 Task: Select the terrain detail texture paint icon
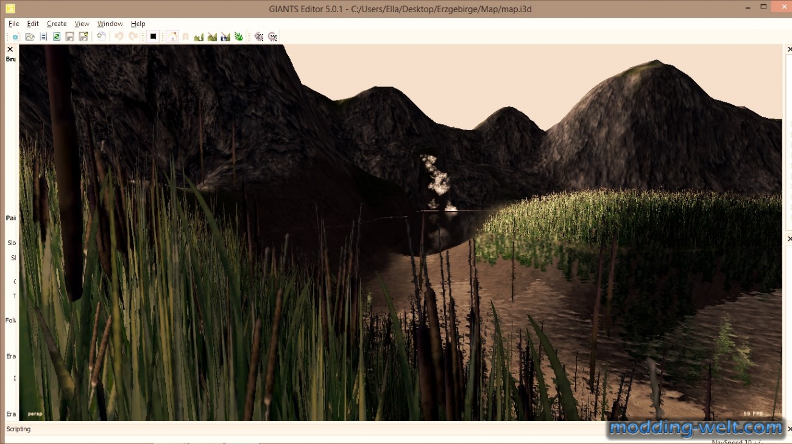(212, 37)
